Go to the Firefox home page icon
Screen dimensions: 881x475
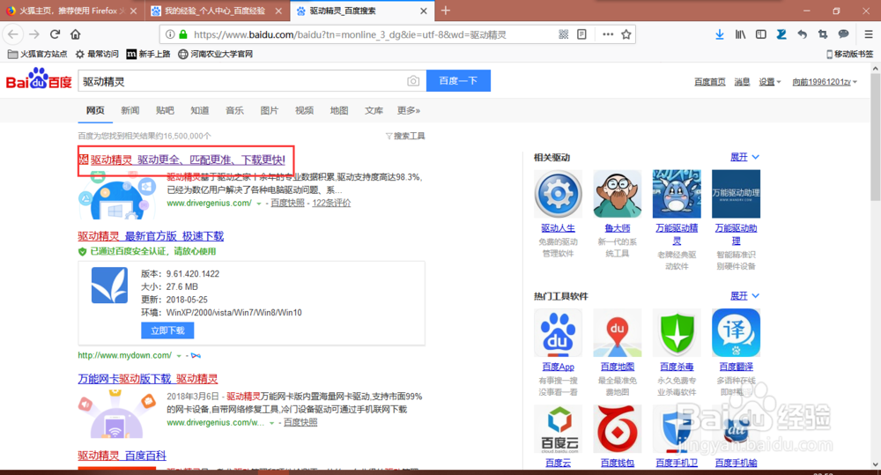[75, 34]
